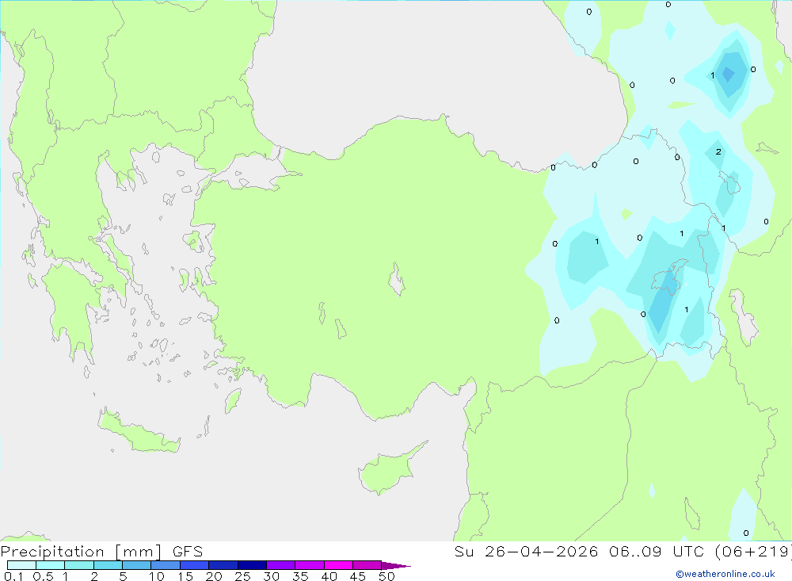Click the above-50 mm arrow tip of legend
792x581 pixels.
(396, 565)
